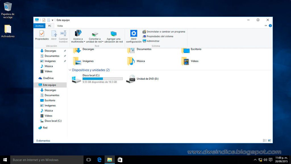Launch Microsoft Edge from the taskbar
Image resolution: width=291 pixels, height=164 pixels.
99,160
